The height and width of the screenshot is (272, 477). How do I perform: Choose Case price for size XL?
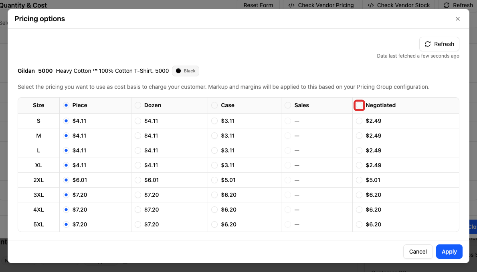coord(214,166)
